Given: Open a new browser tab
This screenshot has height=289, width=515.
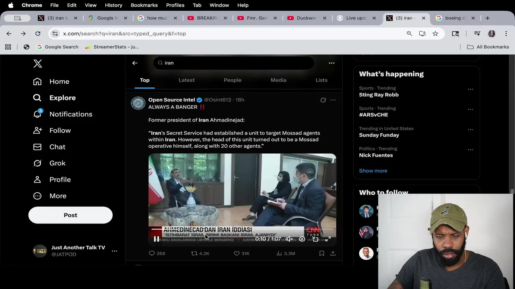Looking at the screenshot, I should click(487, 18).
